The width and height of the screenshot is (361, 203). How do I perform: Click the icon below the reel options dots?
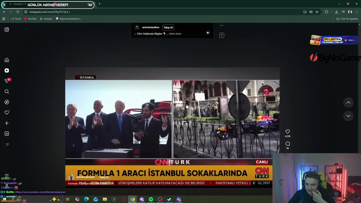[x=222, y=35]
